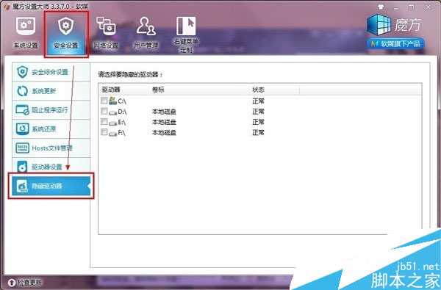
Task: Open the 网络设置 network icon
Action: click(x=106, y=26)
